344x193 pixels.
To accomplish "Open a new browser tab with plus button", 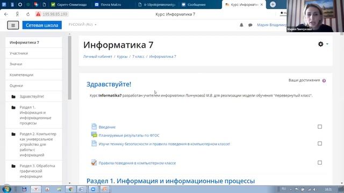I will (273, 4).
